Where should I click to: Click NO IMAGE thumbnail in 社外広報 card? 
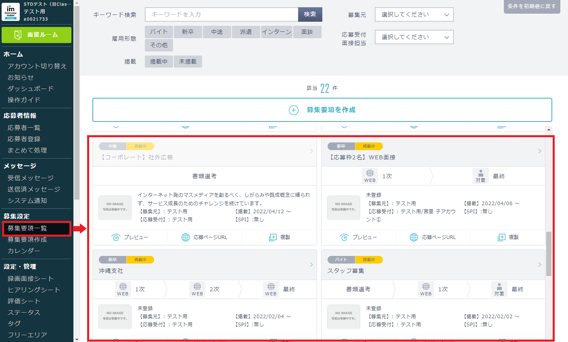point(115,208)
